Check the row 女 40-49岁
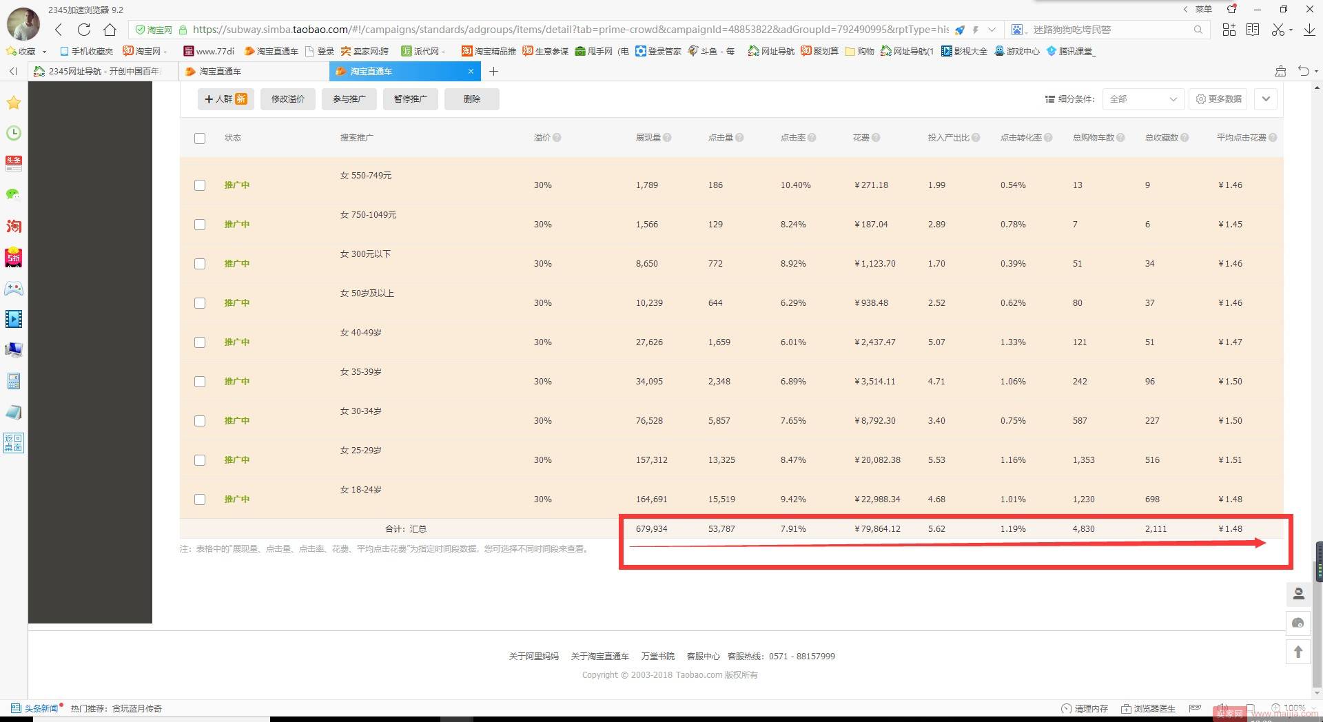1323x722 pixels. [x=200, y=342]
